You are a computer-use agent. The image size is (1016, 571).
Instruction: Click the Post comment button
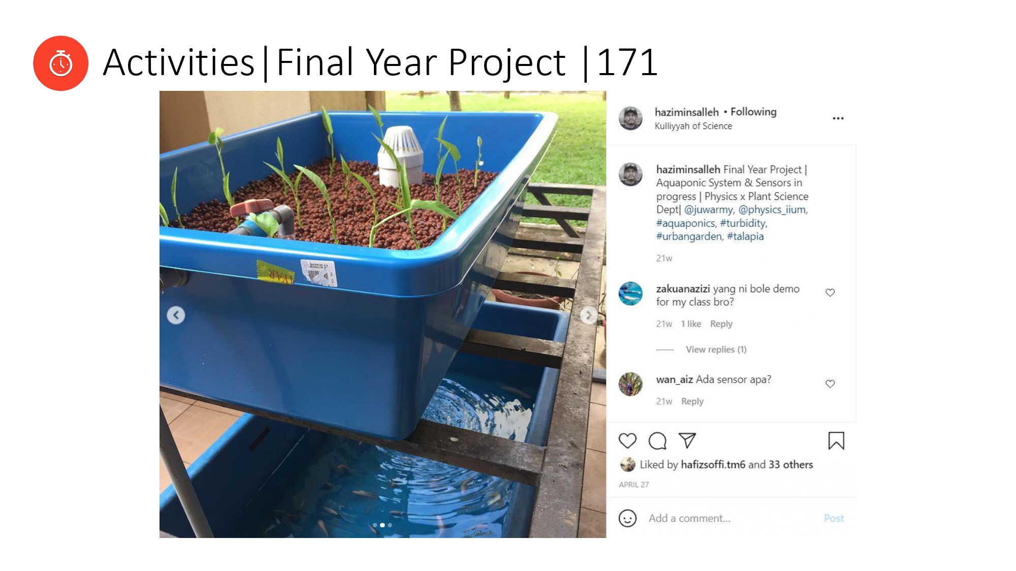tap(834, 518)
